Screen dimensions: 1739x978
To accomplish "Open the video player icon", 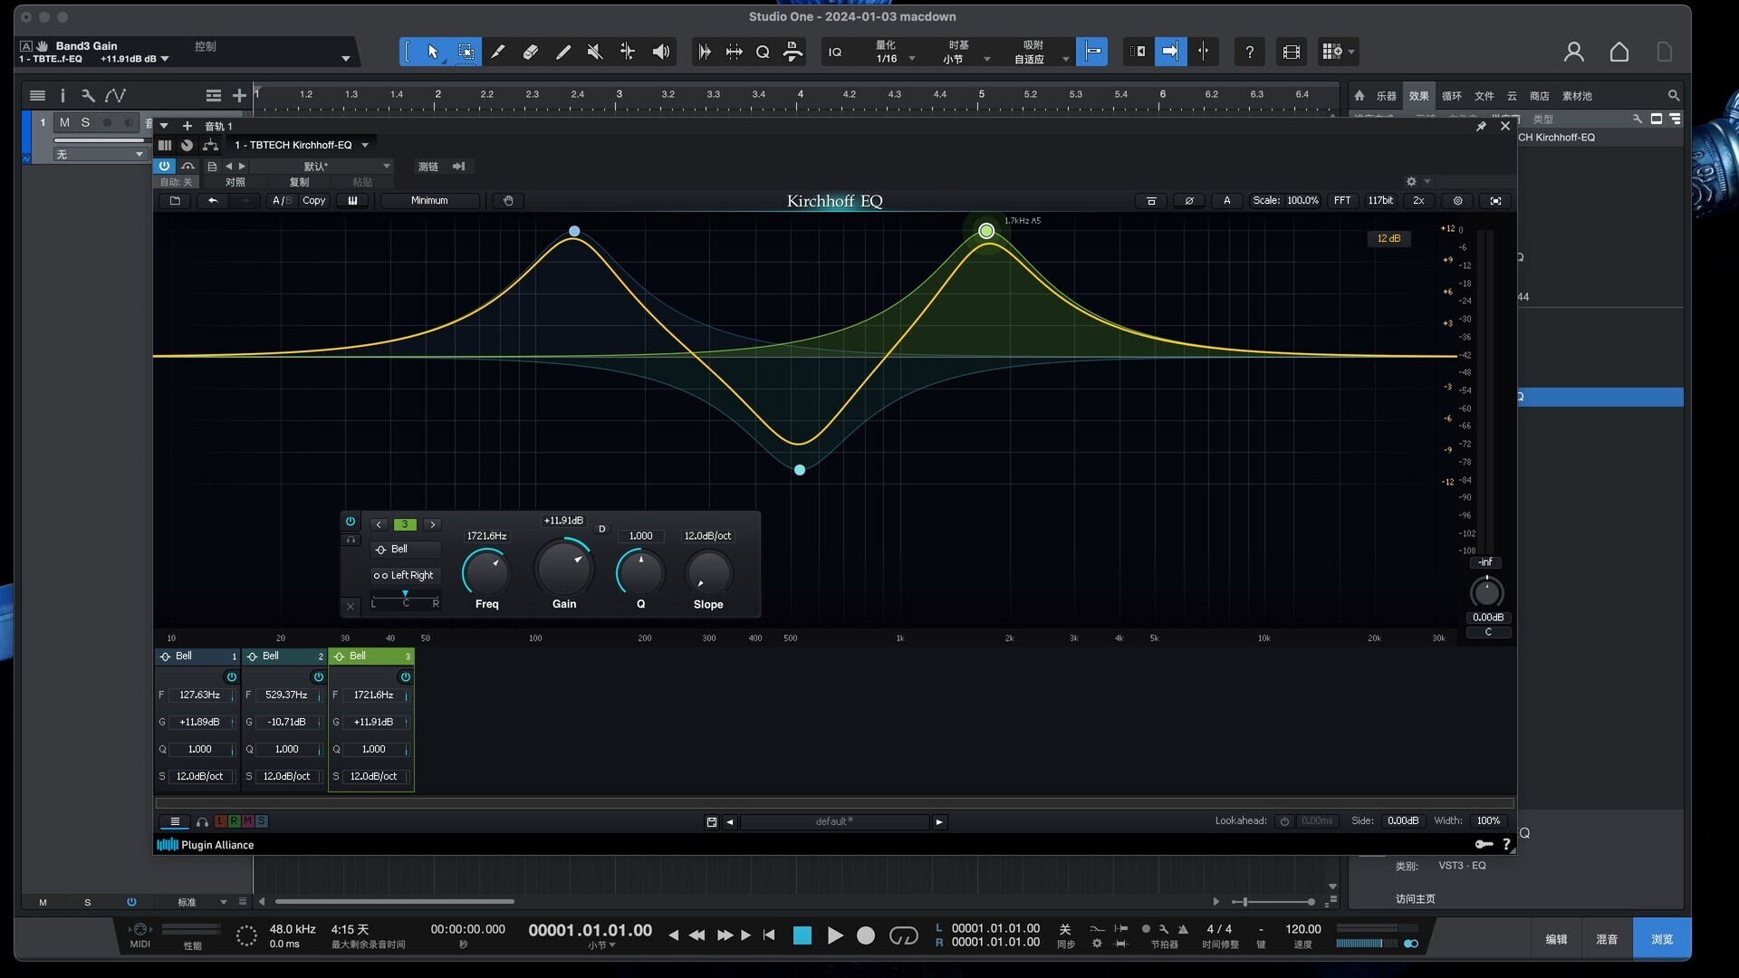I will (x=1292, y=52).
